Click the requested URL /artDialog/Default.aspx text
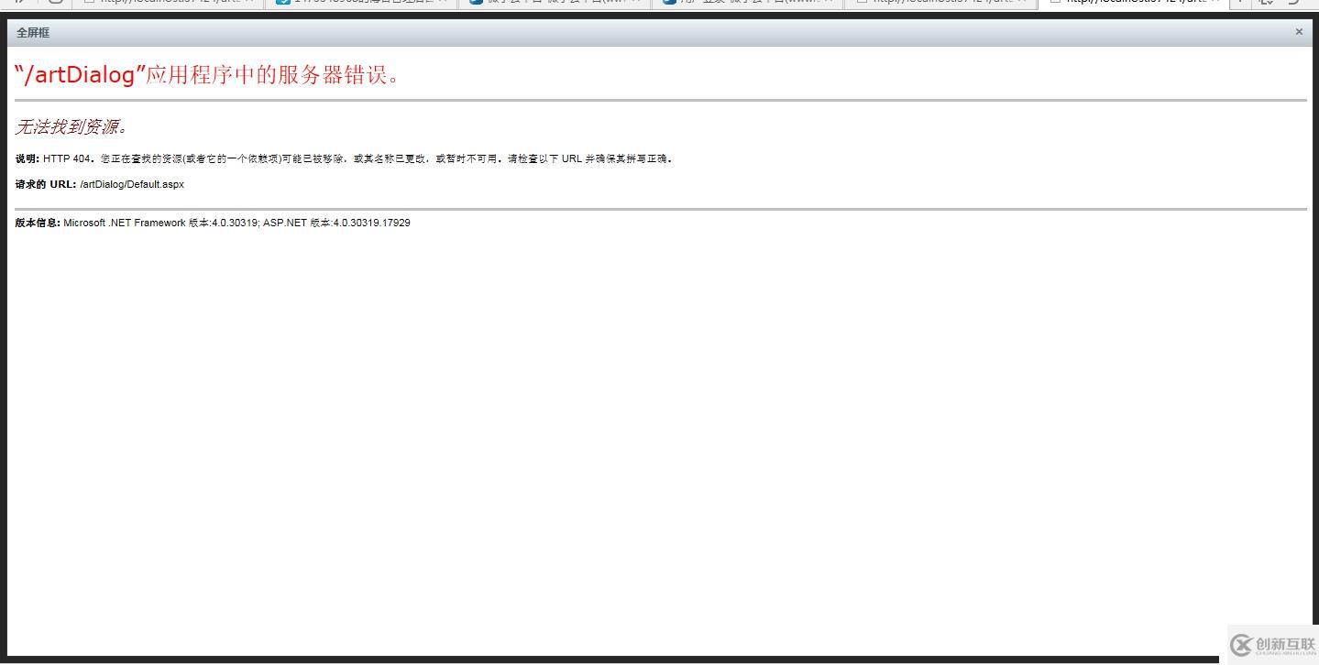This screenshot has height=665, width=1319. pos(132,184)
